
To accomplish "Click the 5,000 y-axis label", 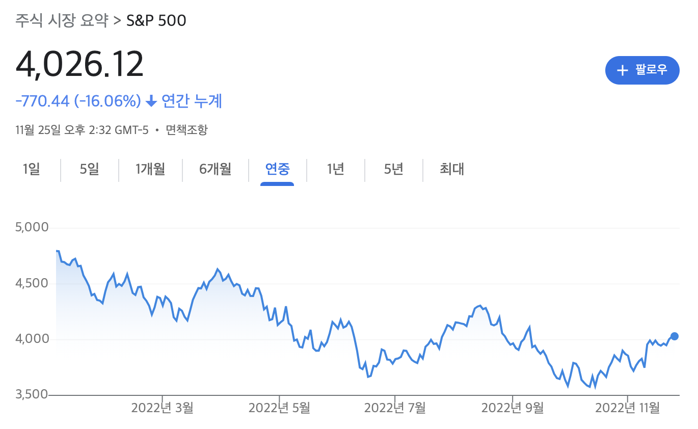I will point(32,227).
